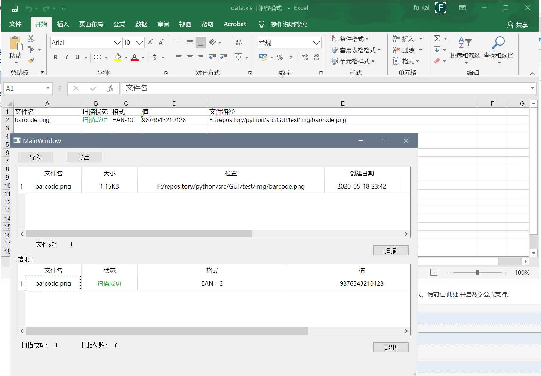
Task: Increase the font size with the larger A icon
Action: click(x=150, y=43)
